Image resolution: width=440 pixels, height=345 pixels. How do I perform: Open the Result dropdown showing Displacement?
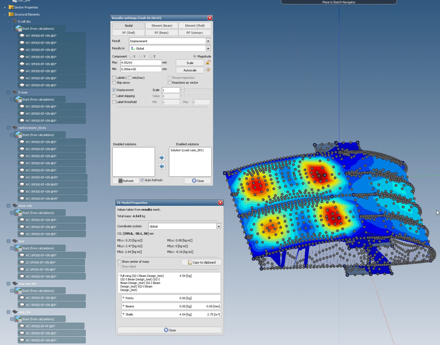coord(208,41)
